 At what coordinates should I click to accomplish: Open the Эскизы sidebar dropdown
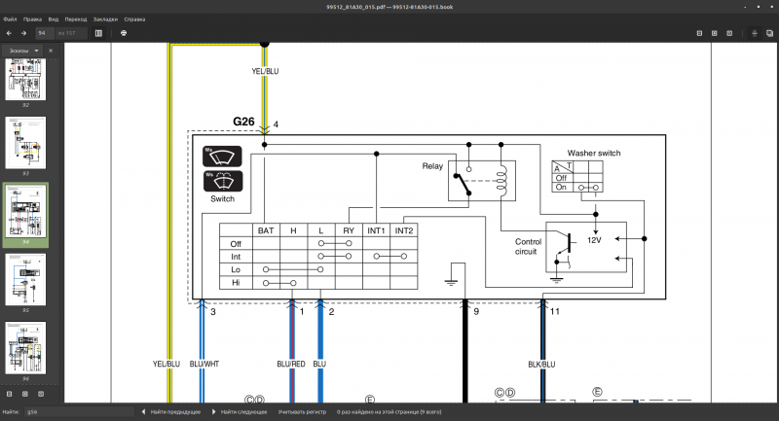(x=22, y=51)
